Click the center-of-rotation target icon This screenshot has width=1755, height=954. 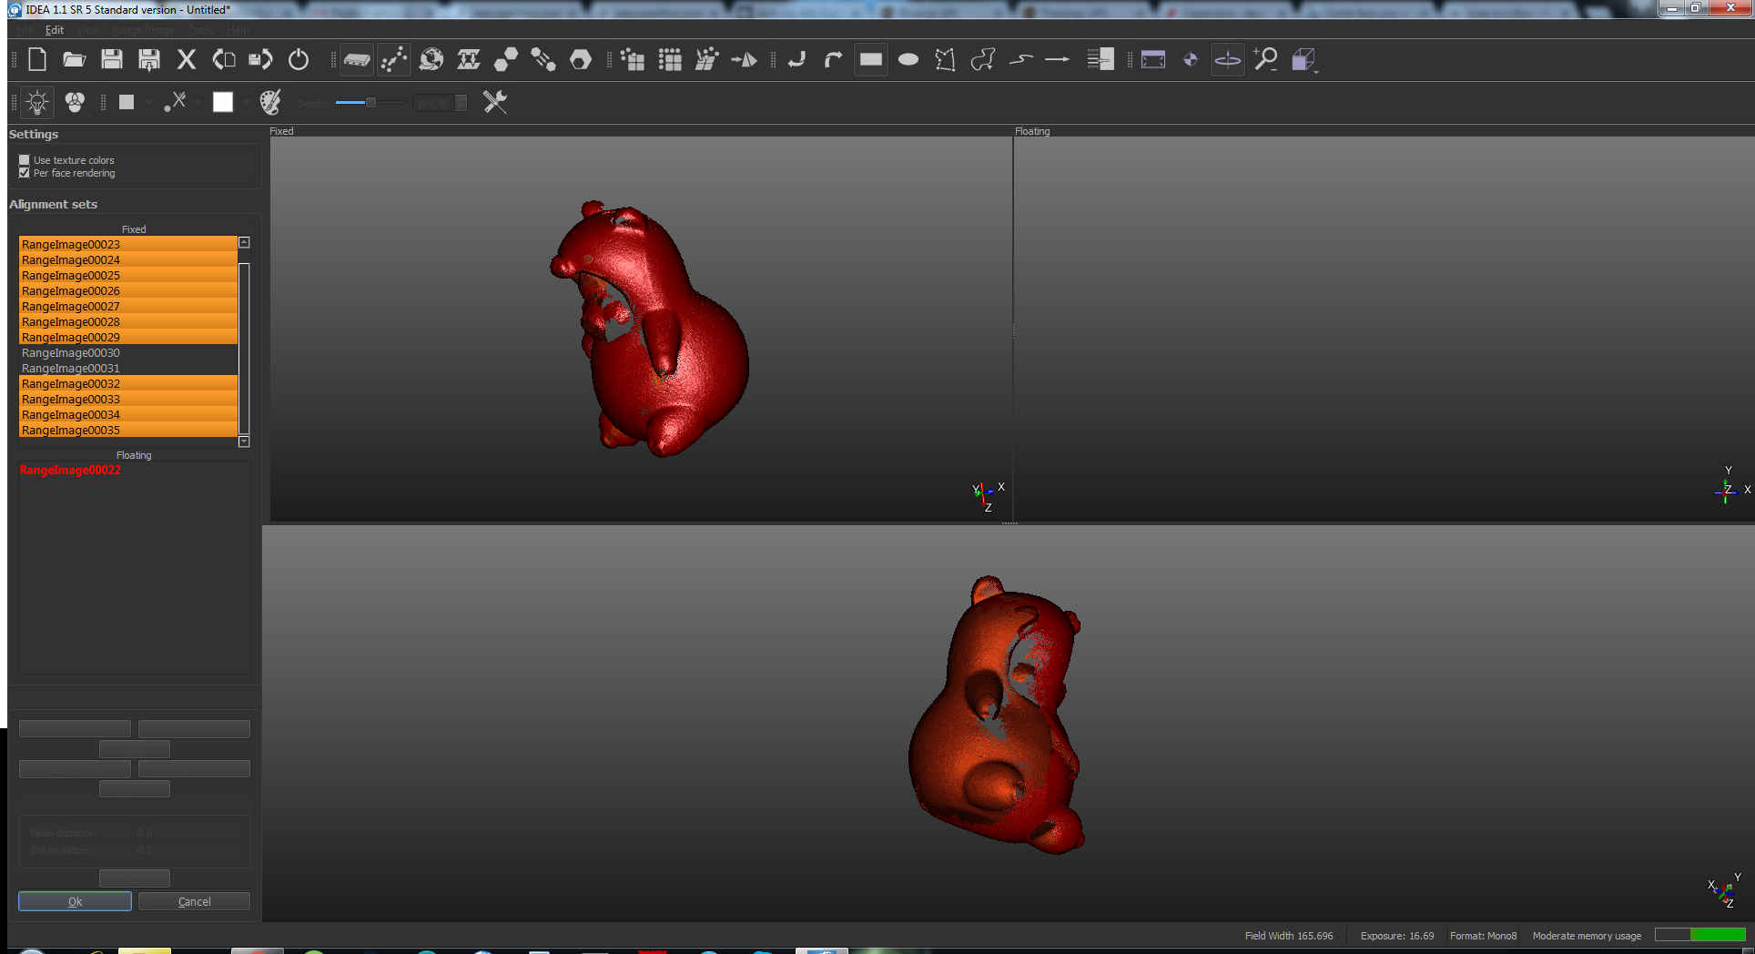pos(1191,60)
